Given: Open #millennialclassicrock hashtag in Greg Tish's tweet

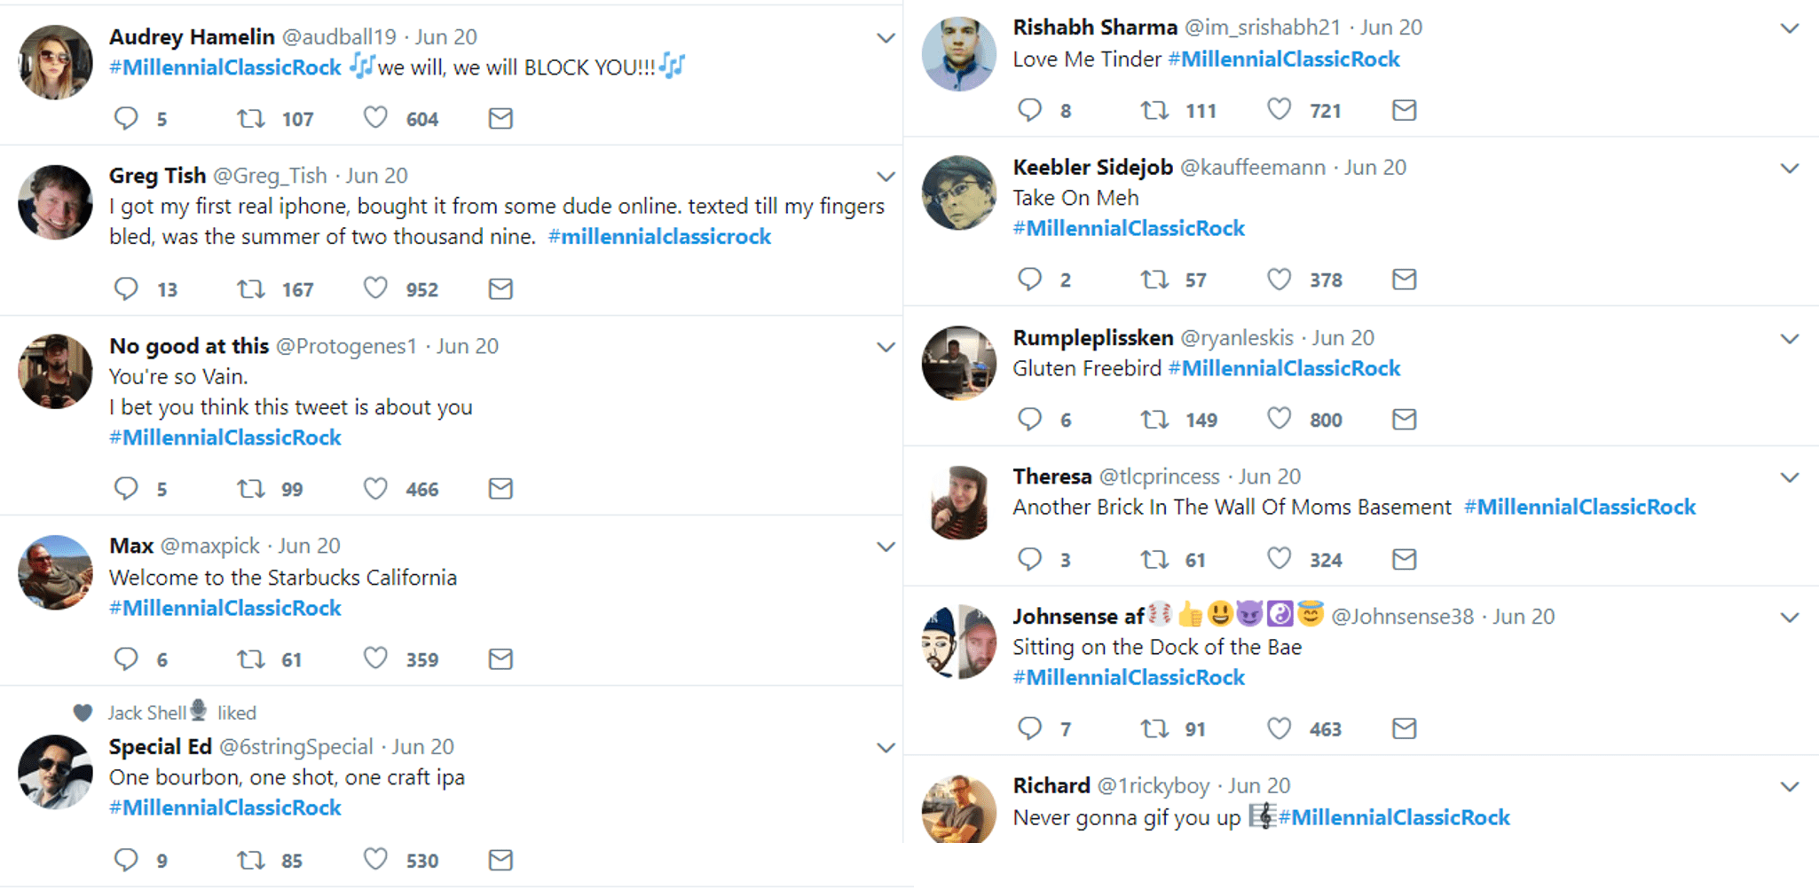Looking at the screenshot, I should [659, 237].
